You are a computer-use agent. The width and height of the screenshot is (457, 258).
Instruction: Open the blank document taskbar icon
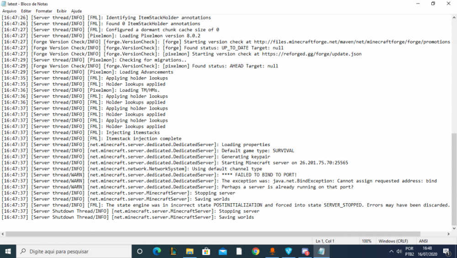click(239, 251)
